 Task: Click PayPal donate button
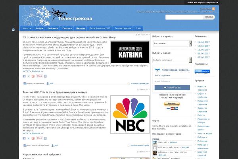172,105
